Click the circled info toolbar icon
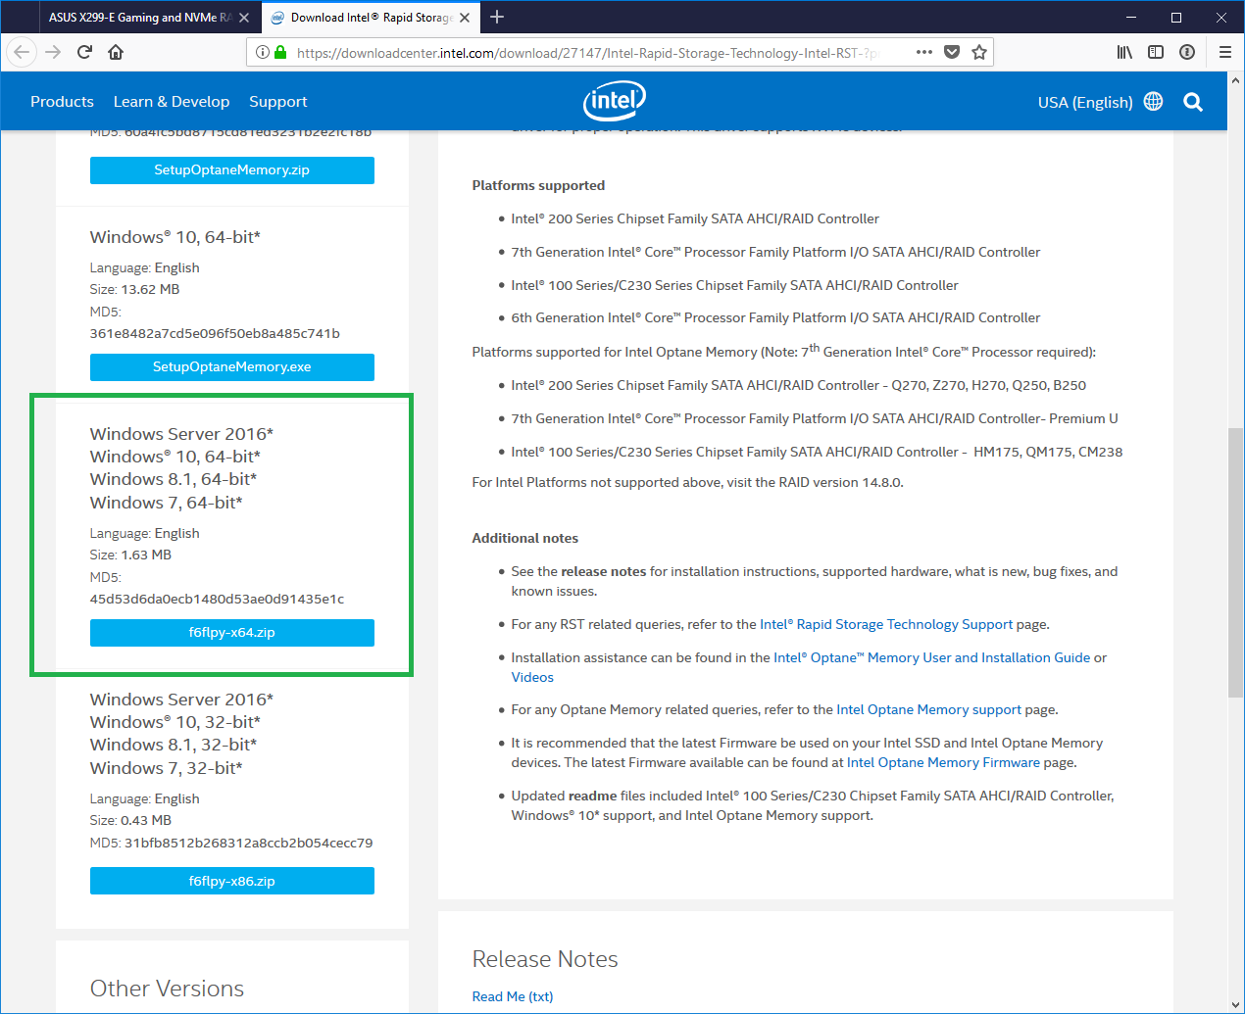Image resolution: width=1245 pixels, height=1014 pixels. (x=1187, y=52)
